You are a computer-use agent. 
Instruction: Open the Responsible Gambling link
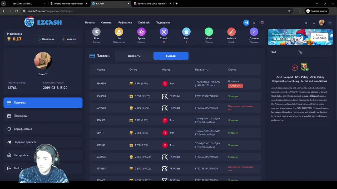tap(285, 81)
